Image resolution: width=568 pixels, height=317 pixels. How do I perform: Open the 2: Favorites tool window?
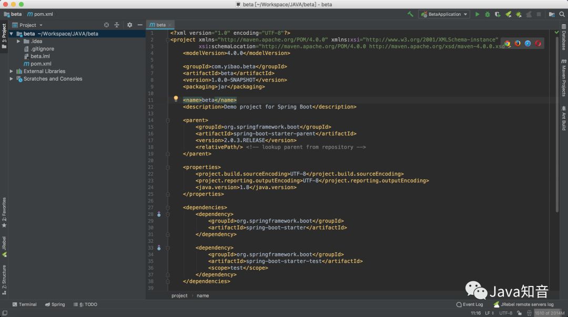(x=4, y=213)
